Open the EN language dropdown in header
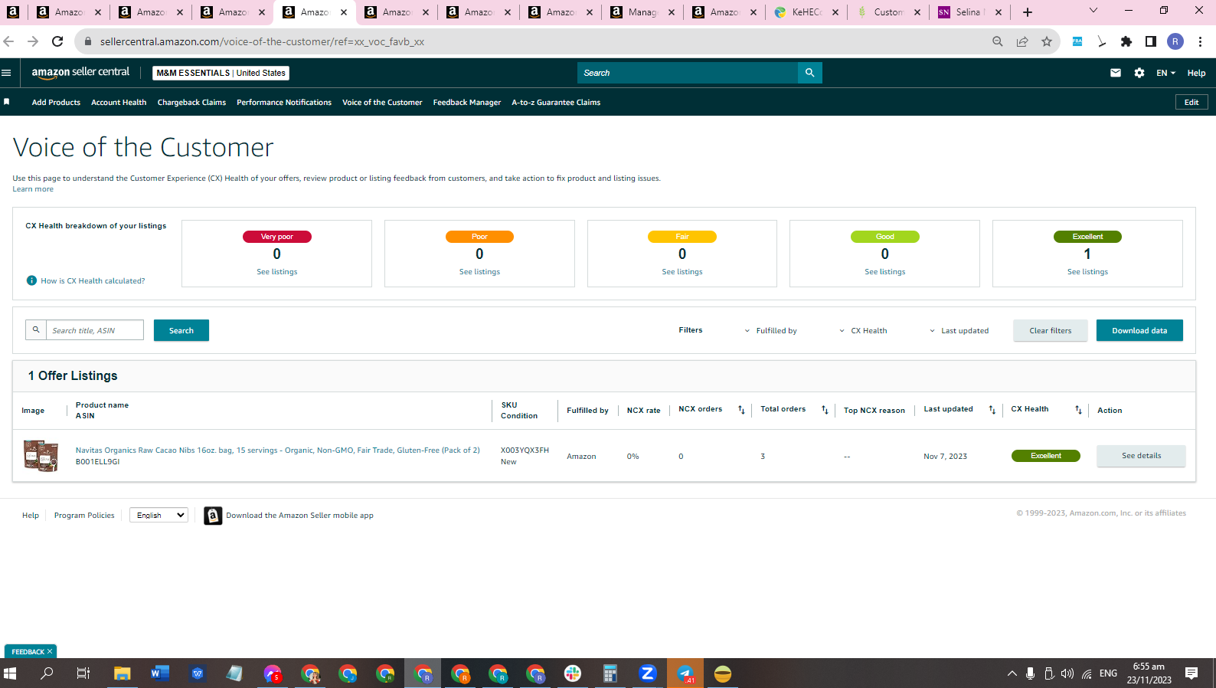Viewport: 1216px width, 688px height. [1165, 73]
